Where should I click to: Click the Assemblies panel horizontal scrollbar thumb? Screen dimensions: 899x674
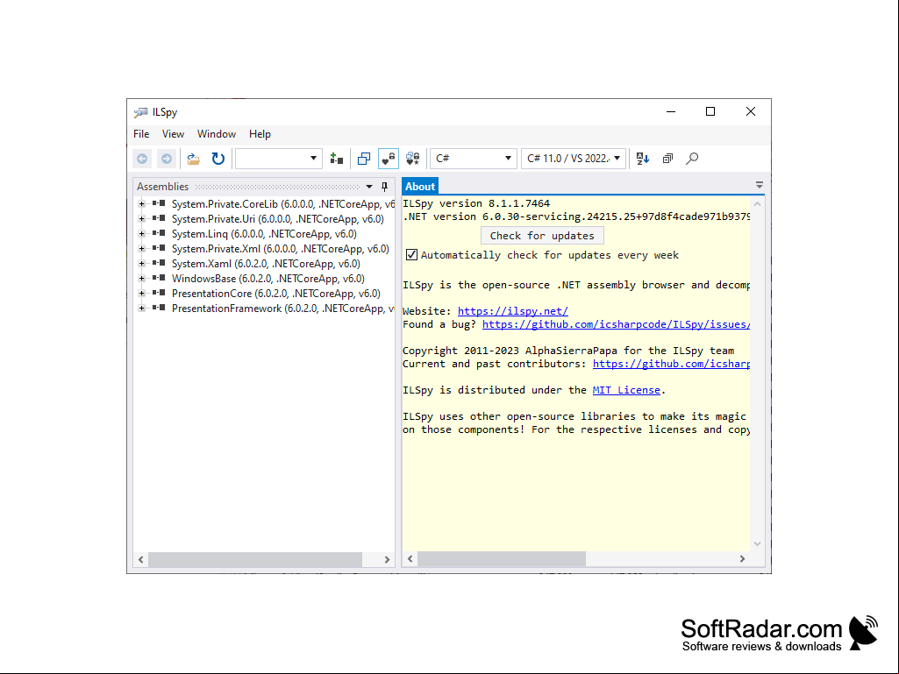255,559
